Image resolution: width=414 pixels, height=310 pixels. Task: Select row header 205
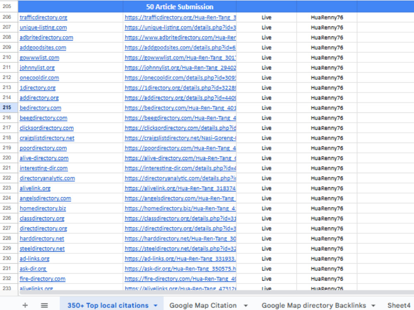(9, 6)
